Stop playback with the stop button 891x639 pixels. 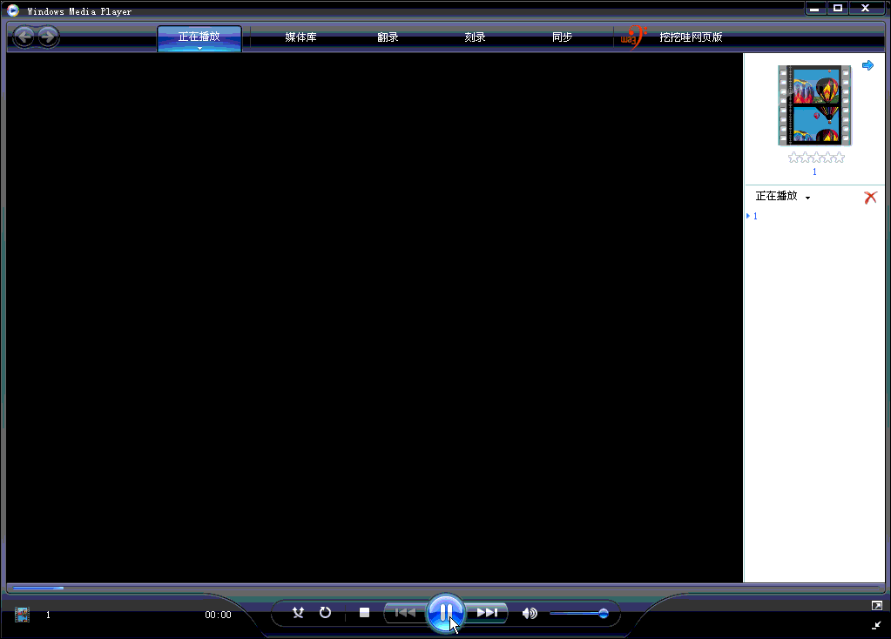coord(365,612)
